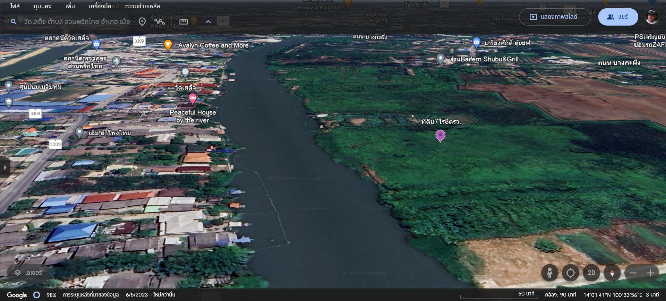Click the pink Peaceful House hotel pin
The image size is (666, 301).
point(193,98)
